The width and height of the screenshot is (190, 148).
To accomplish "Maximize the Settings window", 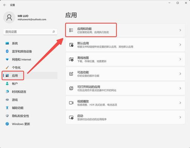I will pos(177,3).
